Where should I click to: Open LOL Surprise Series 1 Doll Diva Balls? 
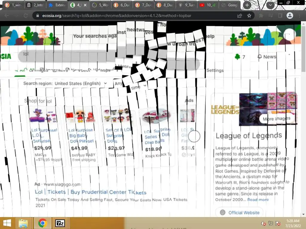(x=157, y=136)
